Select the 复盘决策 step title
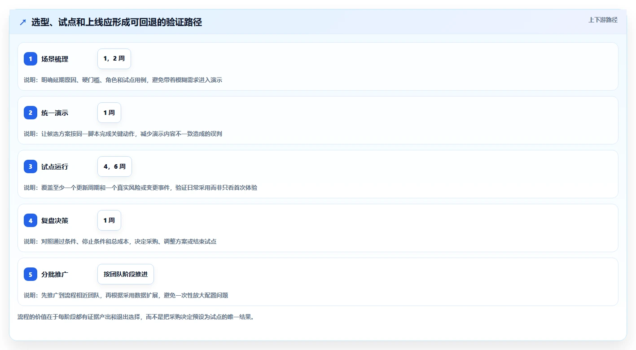 (x=55, y=220)
